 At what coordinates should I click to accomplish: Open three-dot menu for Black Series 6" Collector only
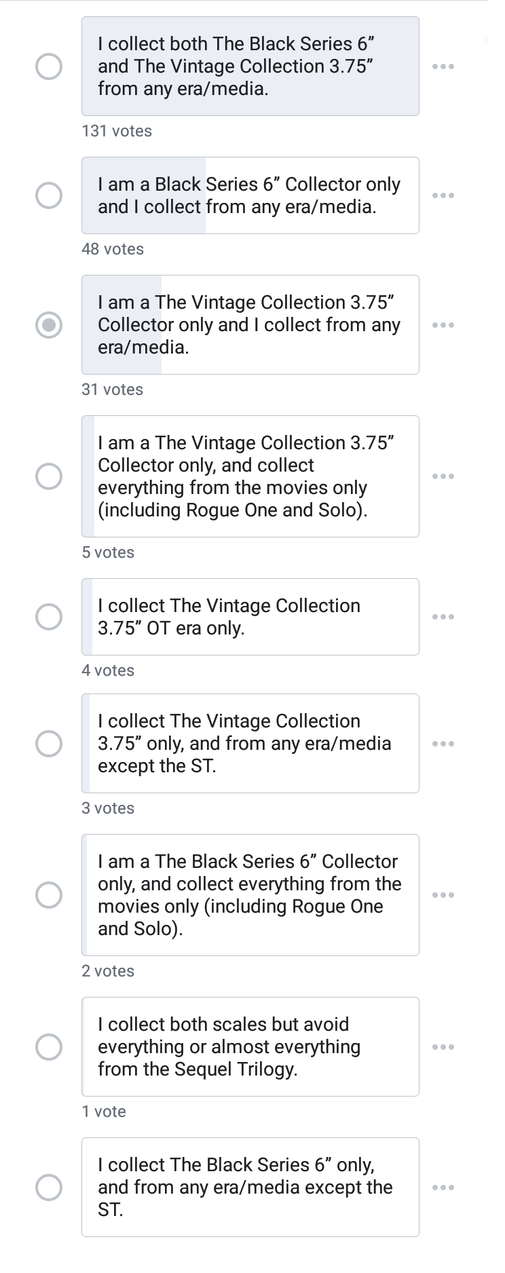pos(443,195)
